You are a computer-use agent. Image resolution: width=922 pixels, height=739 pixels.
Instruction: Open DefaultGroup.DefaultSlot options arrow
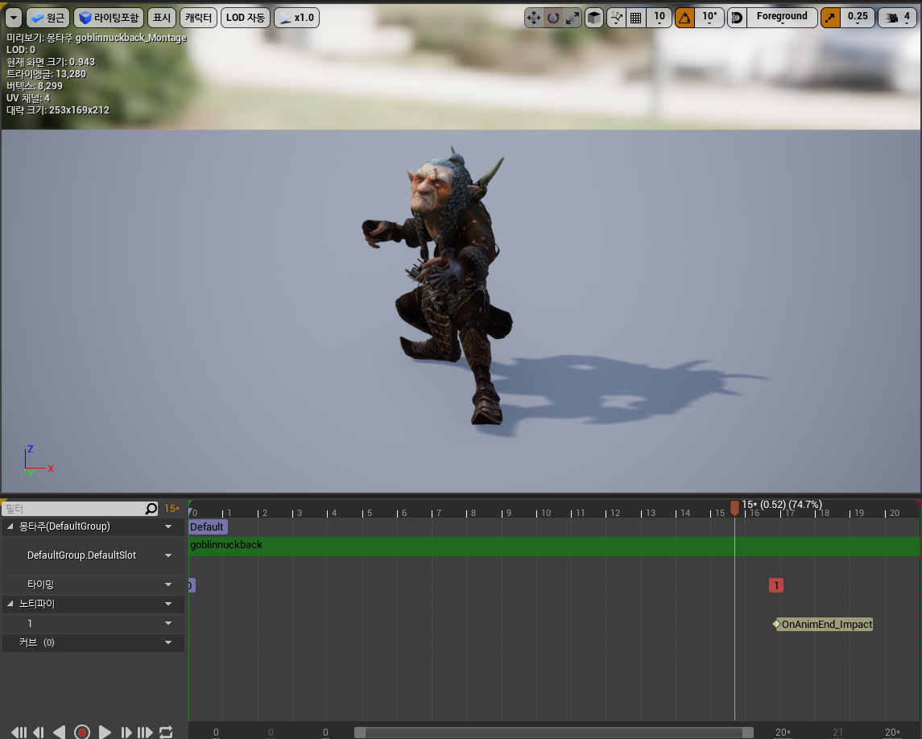point(168,555)
